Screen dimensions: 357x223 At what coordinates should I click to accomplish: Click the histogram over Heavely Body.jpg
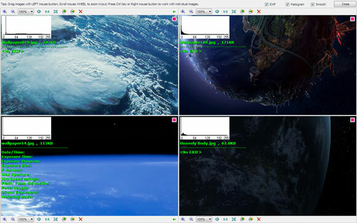click(205, 128)
